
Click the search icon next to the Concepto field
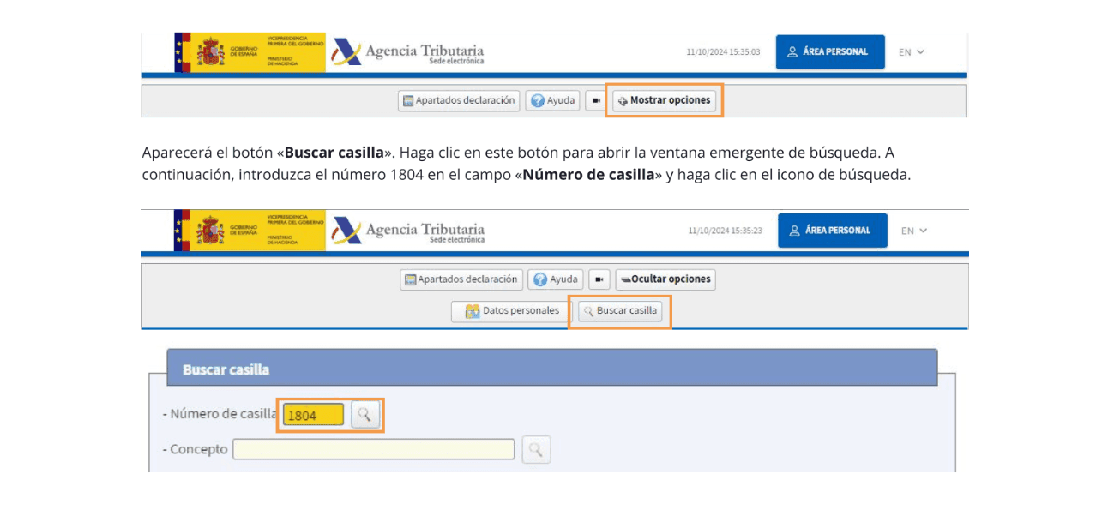[x=536, y=448]
